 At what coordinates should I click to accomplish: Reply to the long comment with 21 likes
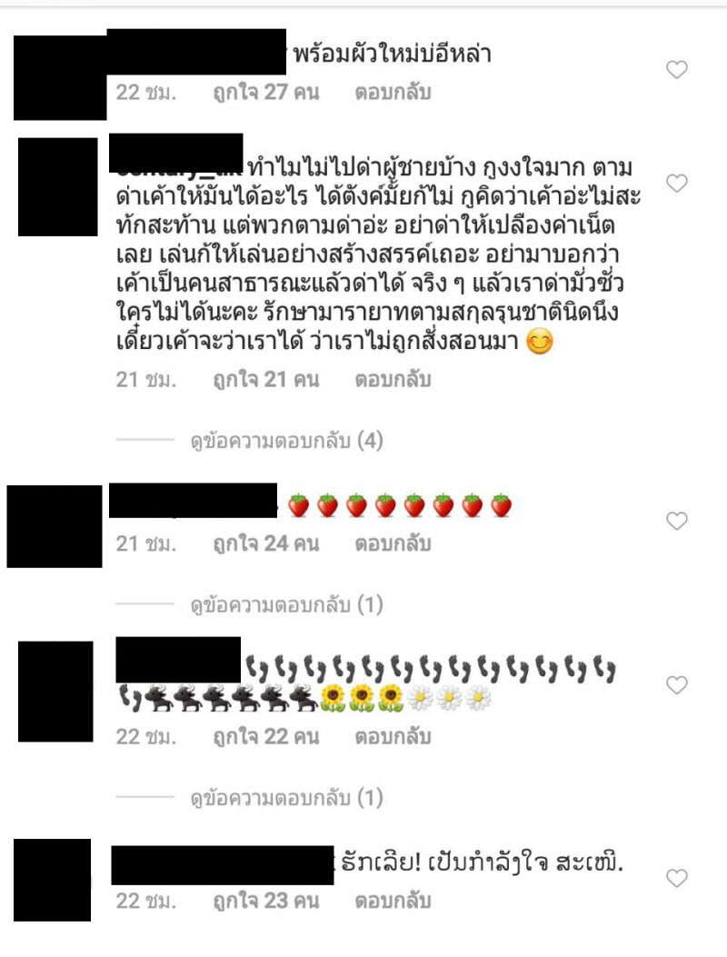tap(393, 380)
